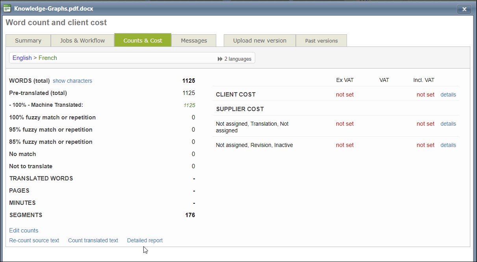Screen dimensions: 477x262
Task: Open details for Client Cost
Action: click(x=448, y=95)
